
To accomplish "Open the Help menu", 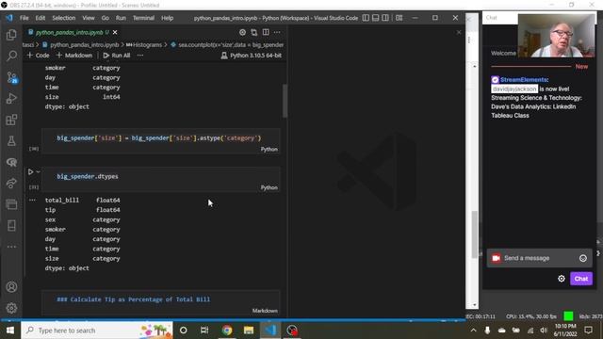I will tap(168, 18).
